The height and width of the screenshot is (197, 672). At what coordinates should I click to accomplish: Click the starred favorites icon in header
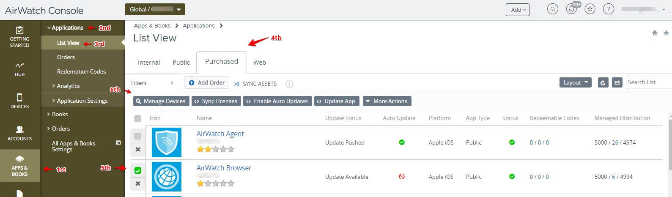pyautogui.click(x=590, y=9)
